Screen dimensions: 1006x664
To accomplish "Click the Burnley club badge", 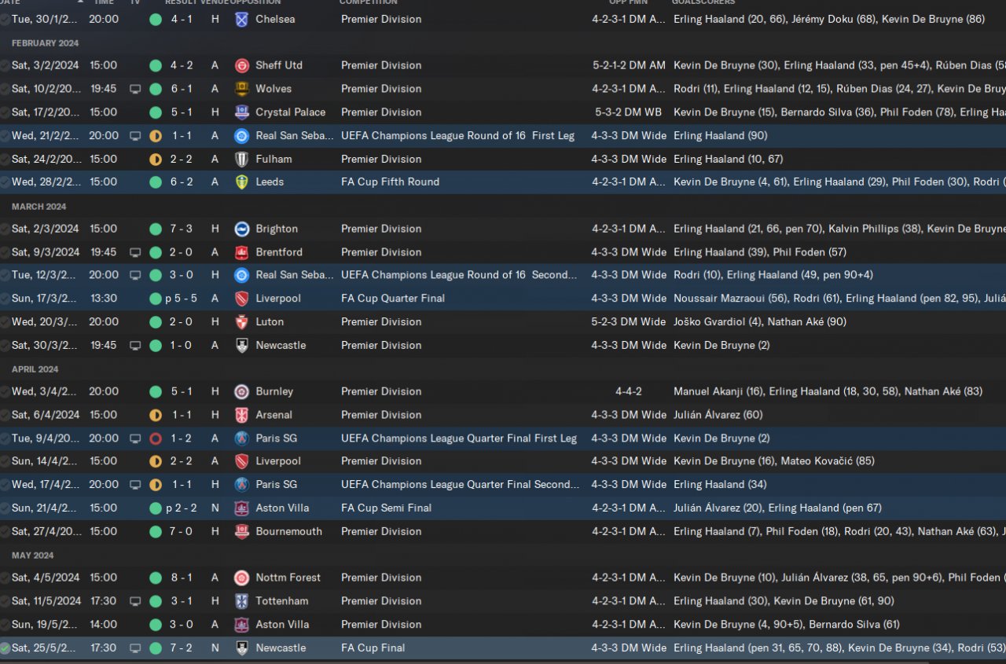I will click(241, 391).
